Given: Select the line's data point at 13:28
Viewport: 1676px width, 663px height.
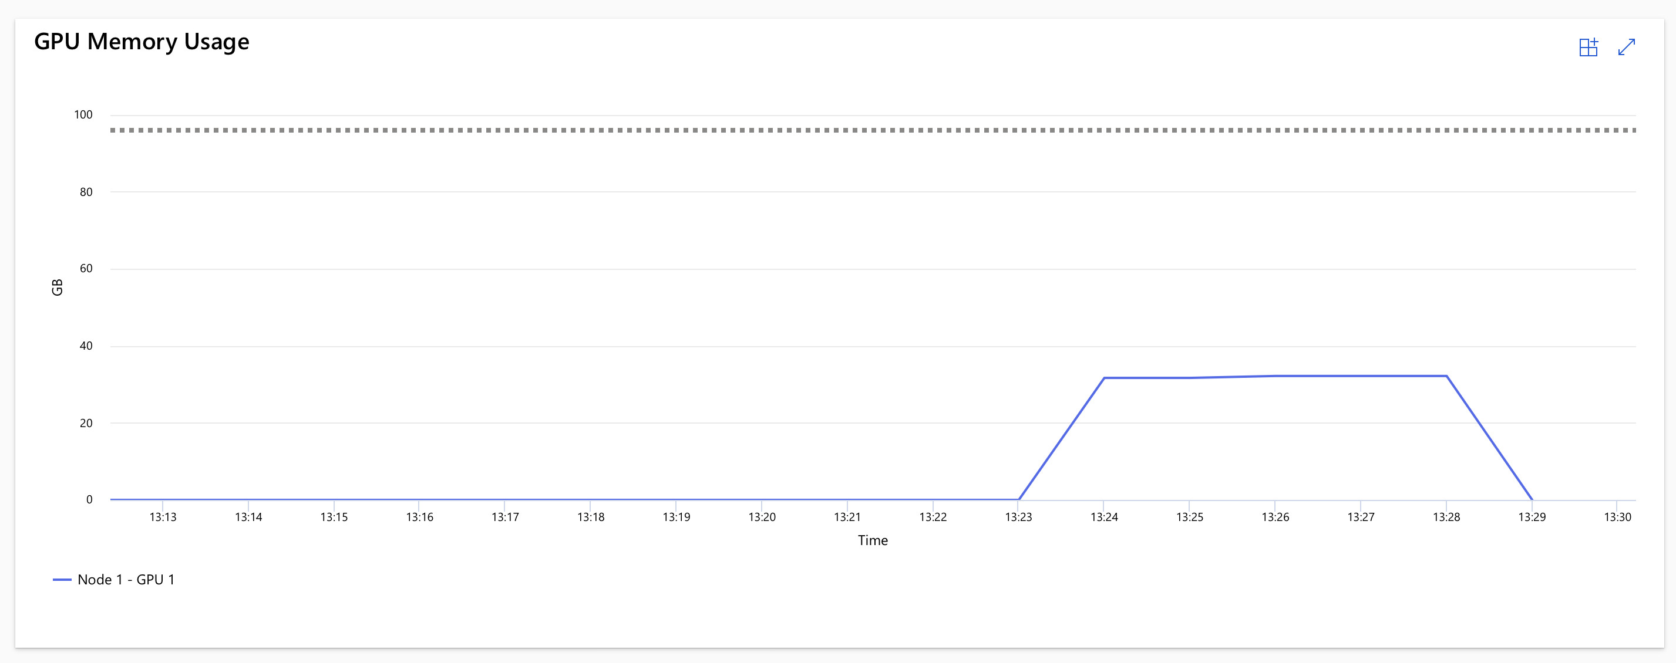Looking at the screenshot, I should [1446, 376].
